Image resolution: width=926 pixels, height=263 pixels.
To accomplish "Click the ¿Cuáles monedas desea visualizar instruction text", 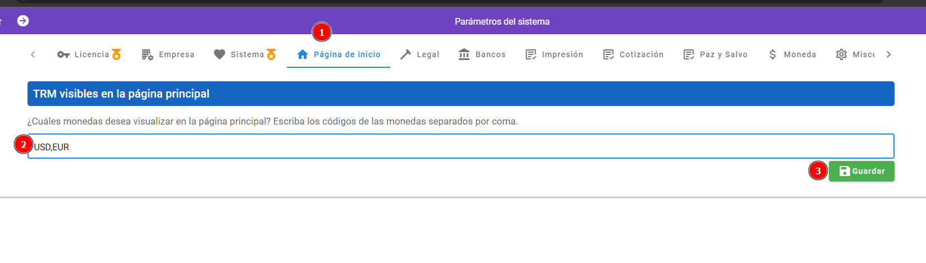I will [272, 121].
